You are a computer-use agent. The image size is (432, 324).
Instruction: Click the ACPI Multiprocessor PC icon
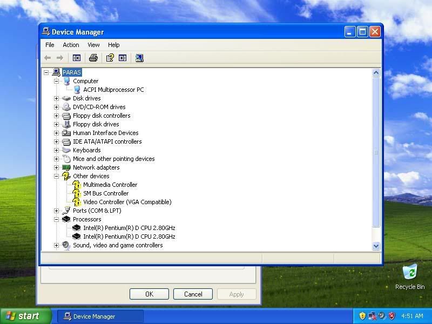click(77, 90)
